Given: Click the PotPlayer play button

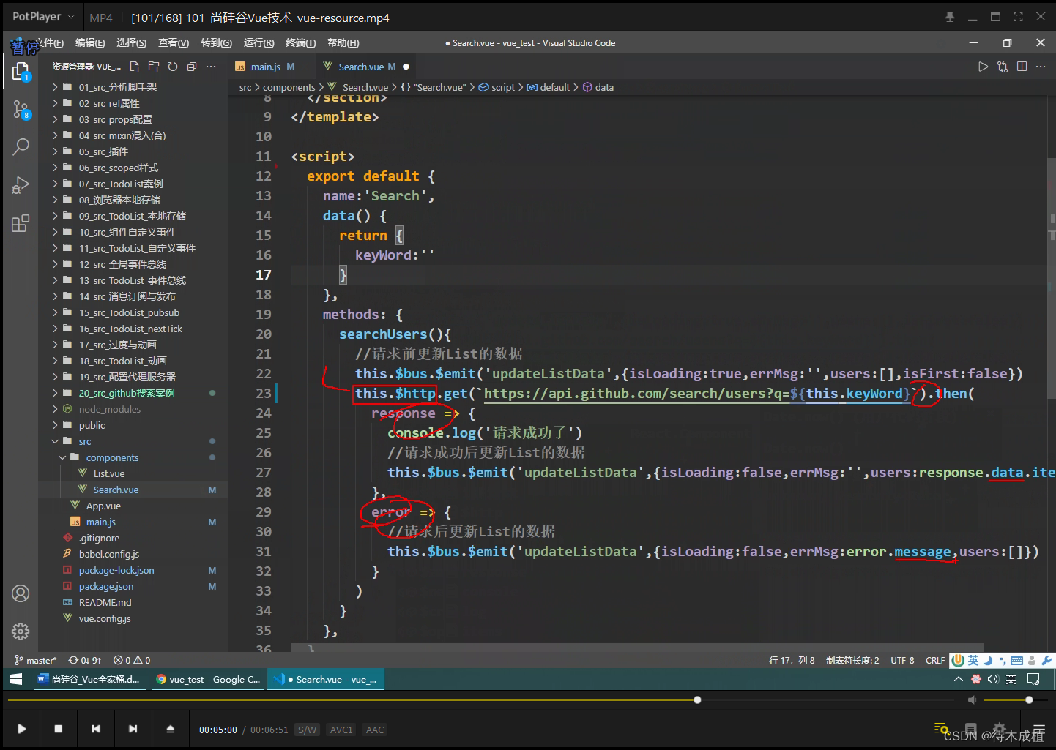Looking at the screenshot, I should [22, 729].
